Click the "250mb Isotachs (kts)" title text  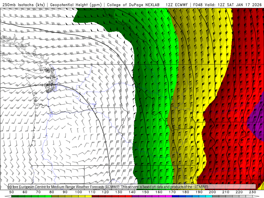pyautogui.click(x=23, y=5)
